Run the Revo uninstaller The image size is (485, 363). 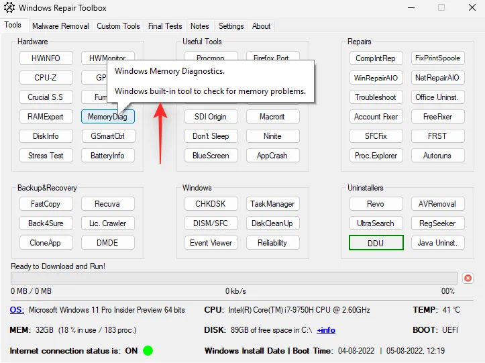tap(376, 204)
